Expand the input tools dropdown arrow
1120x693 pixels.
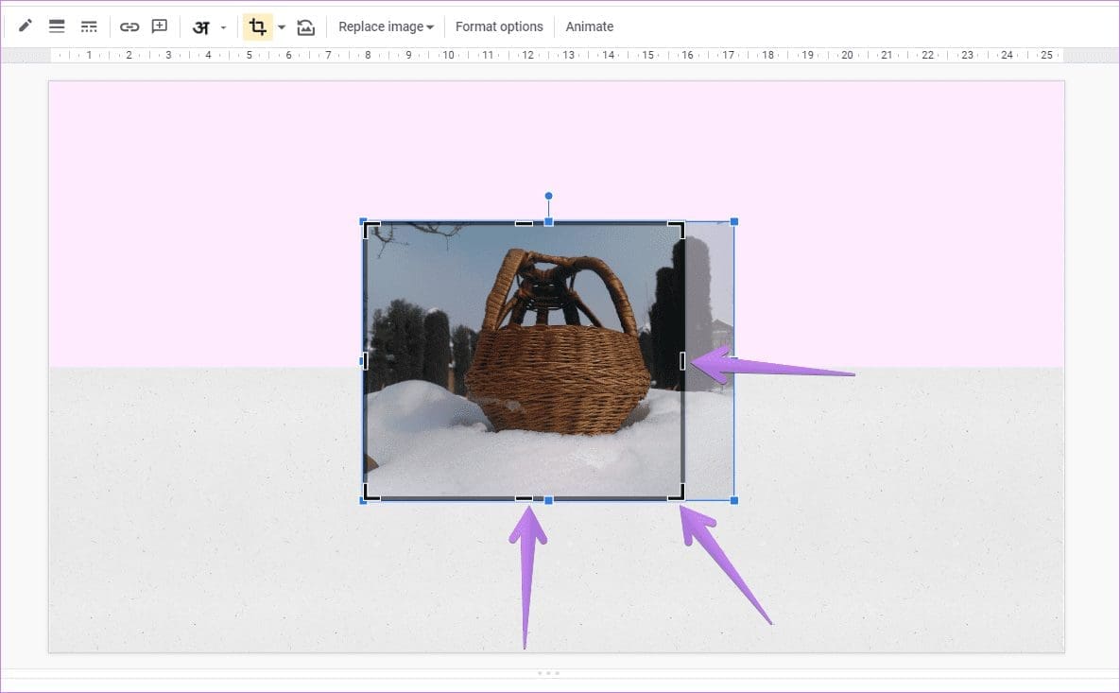coord(224,27)
